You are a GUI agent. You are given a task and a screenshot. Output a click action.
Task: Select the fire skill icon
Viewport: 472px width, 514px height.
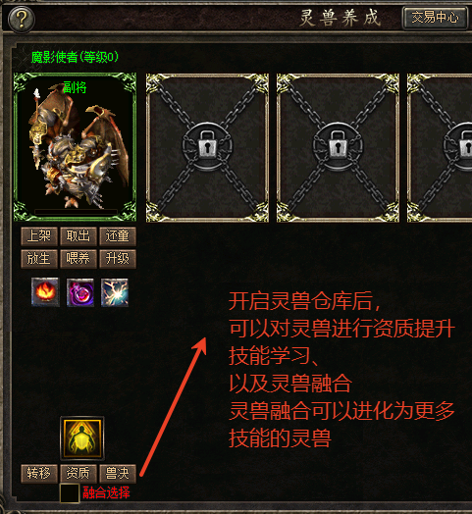(45, 292)
